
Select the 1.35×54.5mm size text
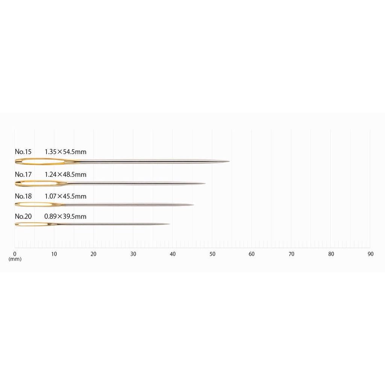[x=65, y=152]
